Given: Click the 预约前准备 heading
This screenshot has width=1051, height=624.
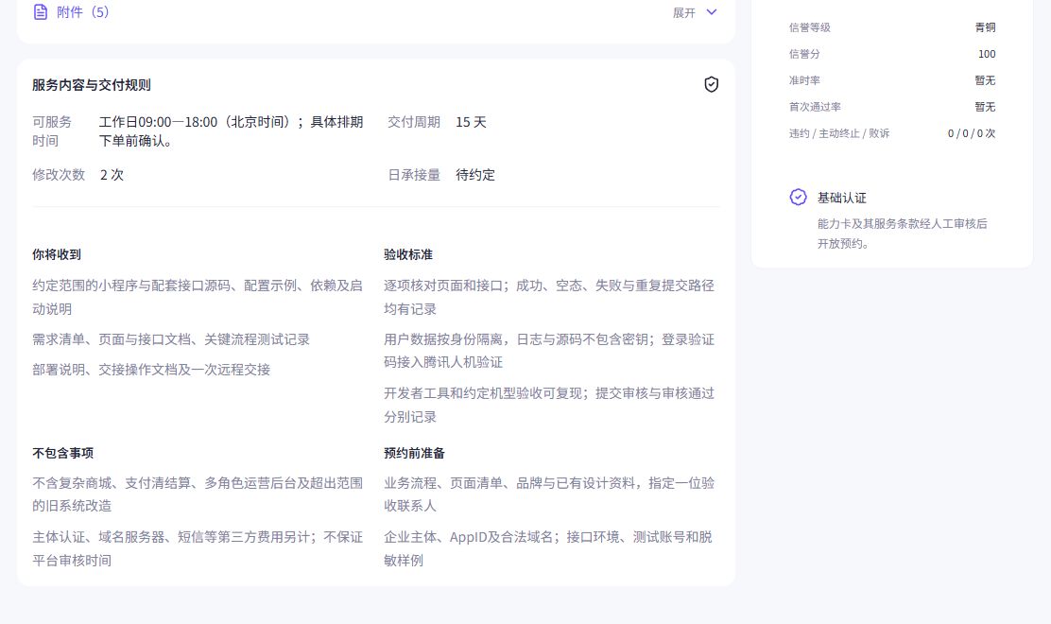Looking at the screenshot, I should [x=414, y=453].
